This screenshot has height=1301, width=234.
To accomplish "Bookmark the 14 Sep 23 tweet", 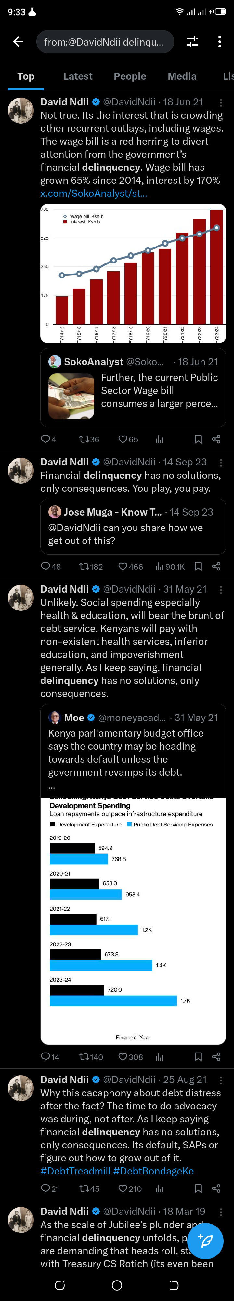I will pyautogui.click(x=198, y=567).
